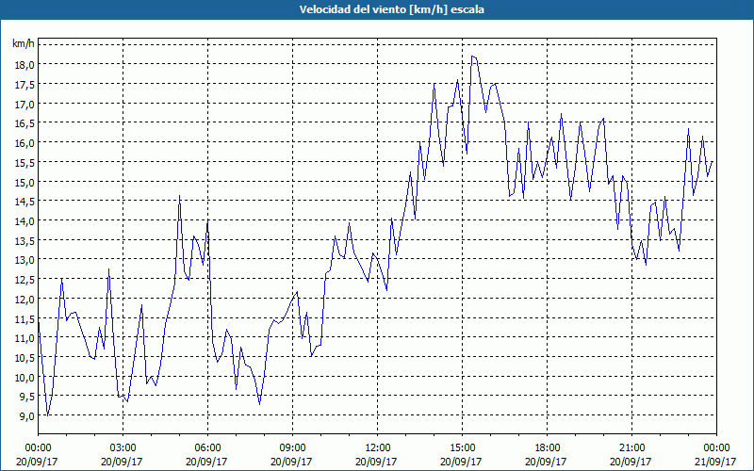Click the 11,5 y-axis label

click(24, 318)
